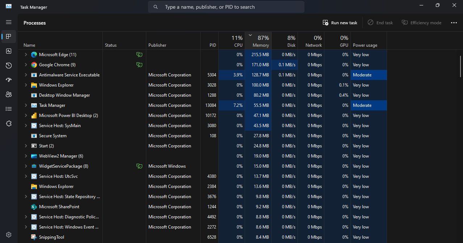The image size is (463, 243).
Task: Open Task Manager settings gear
Action: coord(9,235)
